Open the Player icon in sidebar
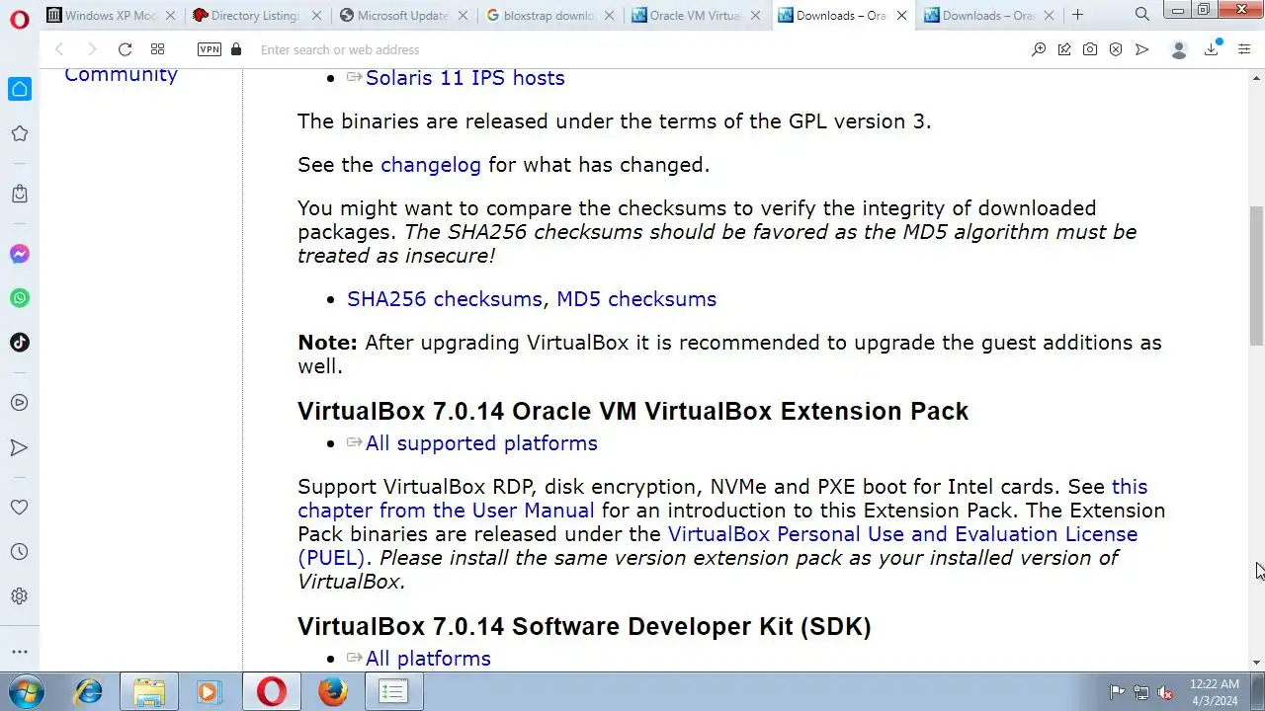The width and height of the screenshot is (1265, 711). [x=20, y=403]
